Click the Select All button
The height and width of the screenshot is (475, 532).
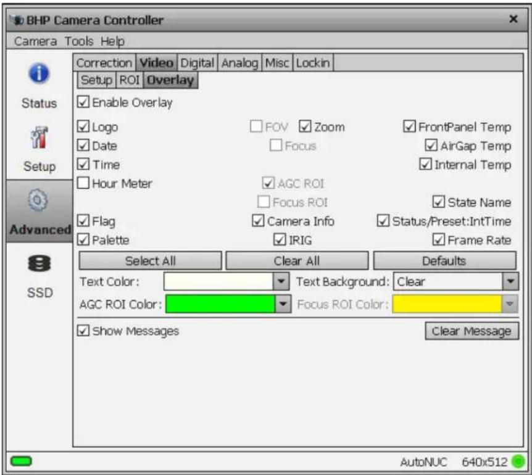point(151,261)
